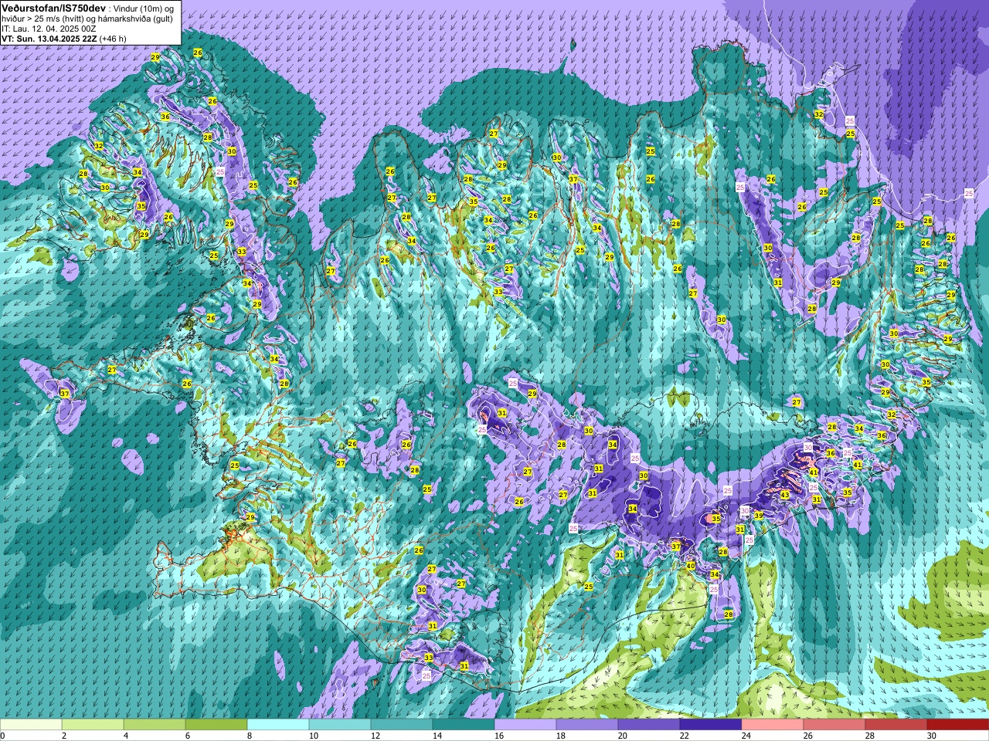
Task: Click the yellow max gust label 43
Action: pos(784,495)
